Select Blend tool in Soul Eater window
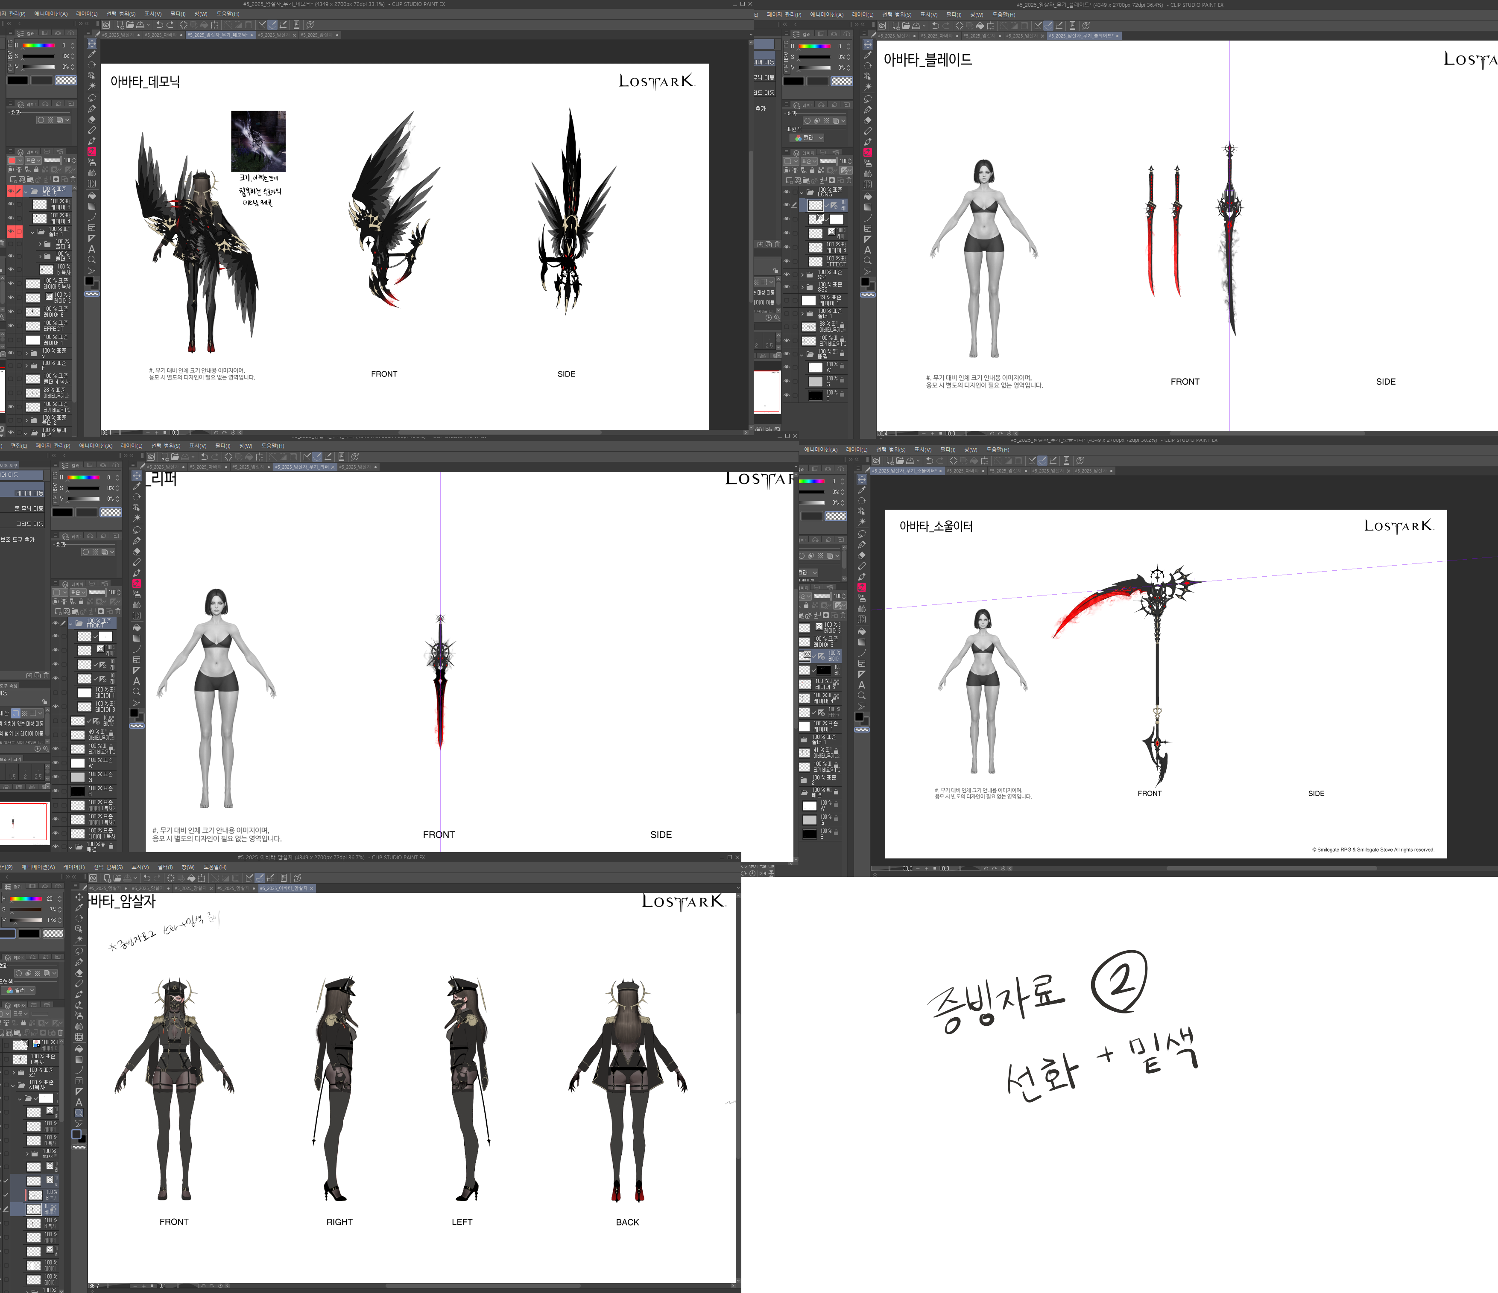Screen dimensions: 1498x1293 coord(862,609)
